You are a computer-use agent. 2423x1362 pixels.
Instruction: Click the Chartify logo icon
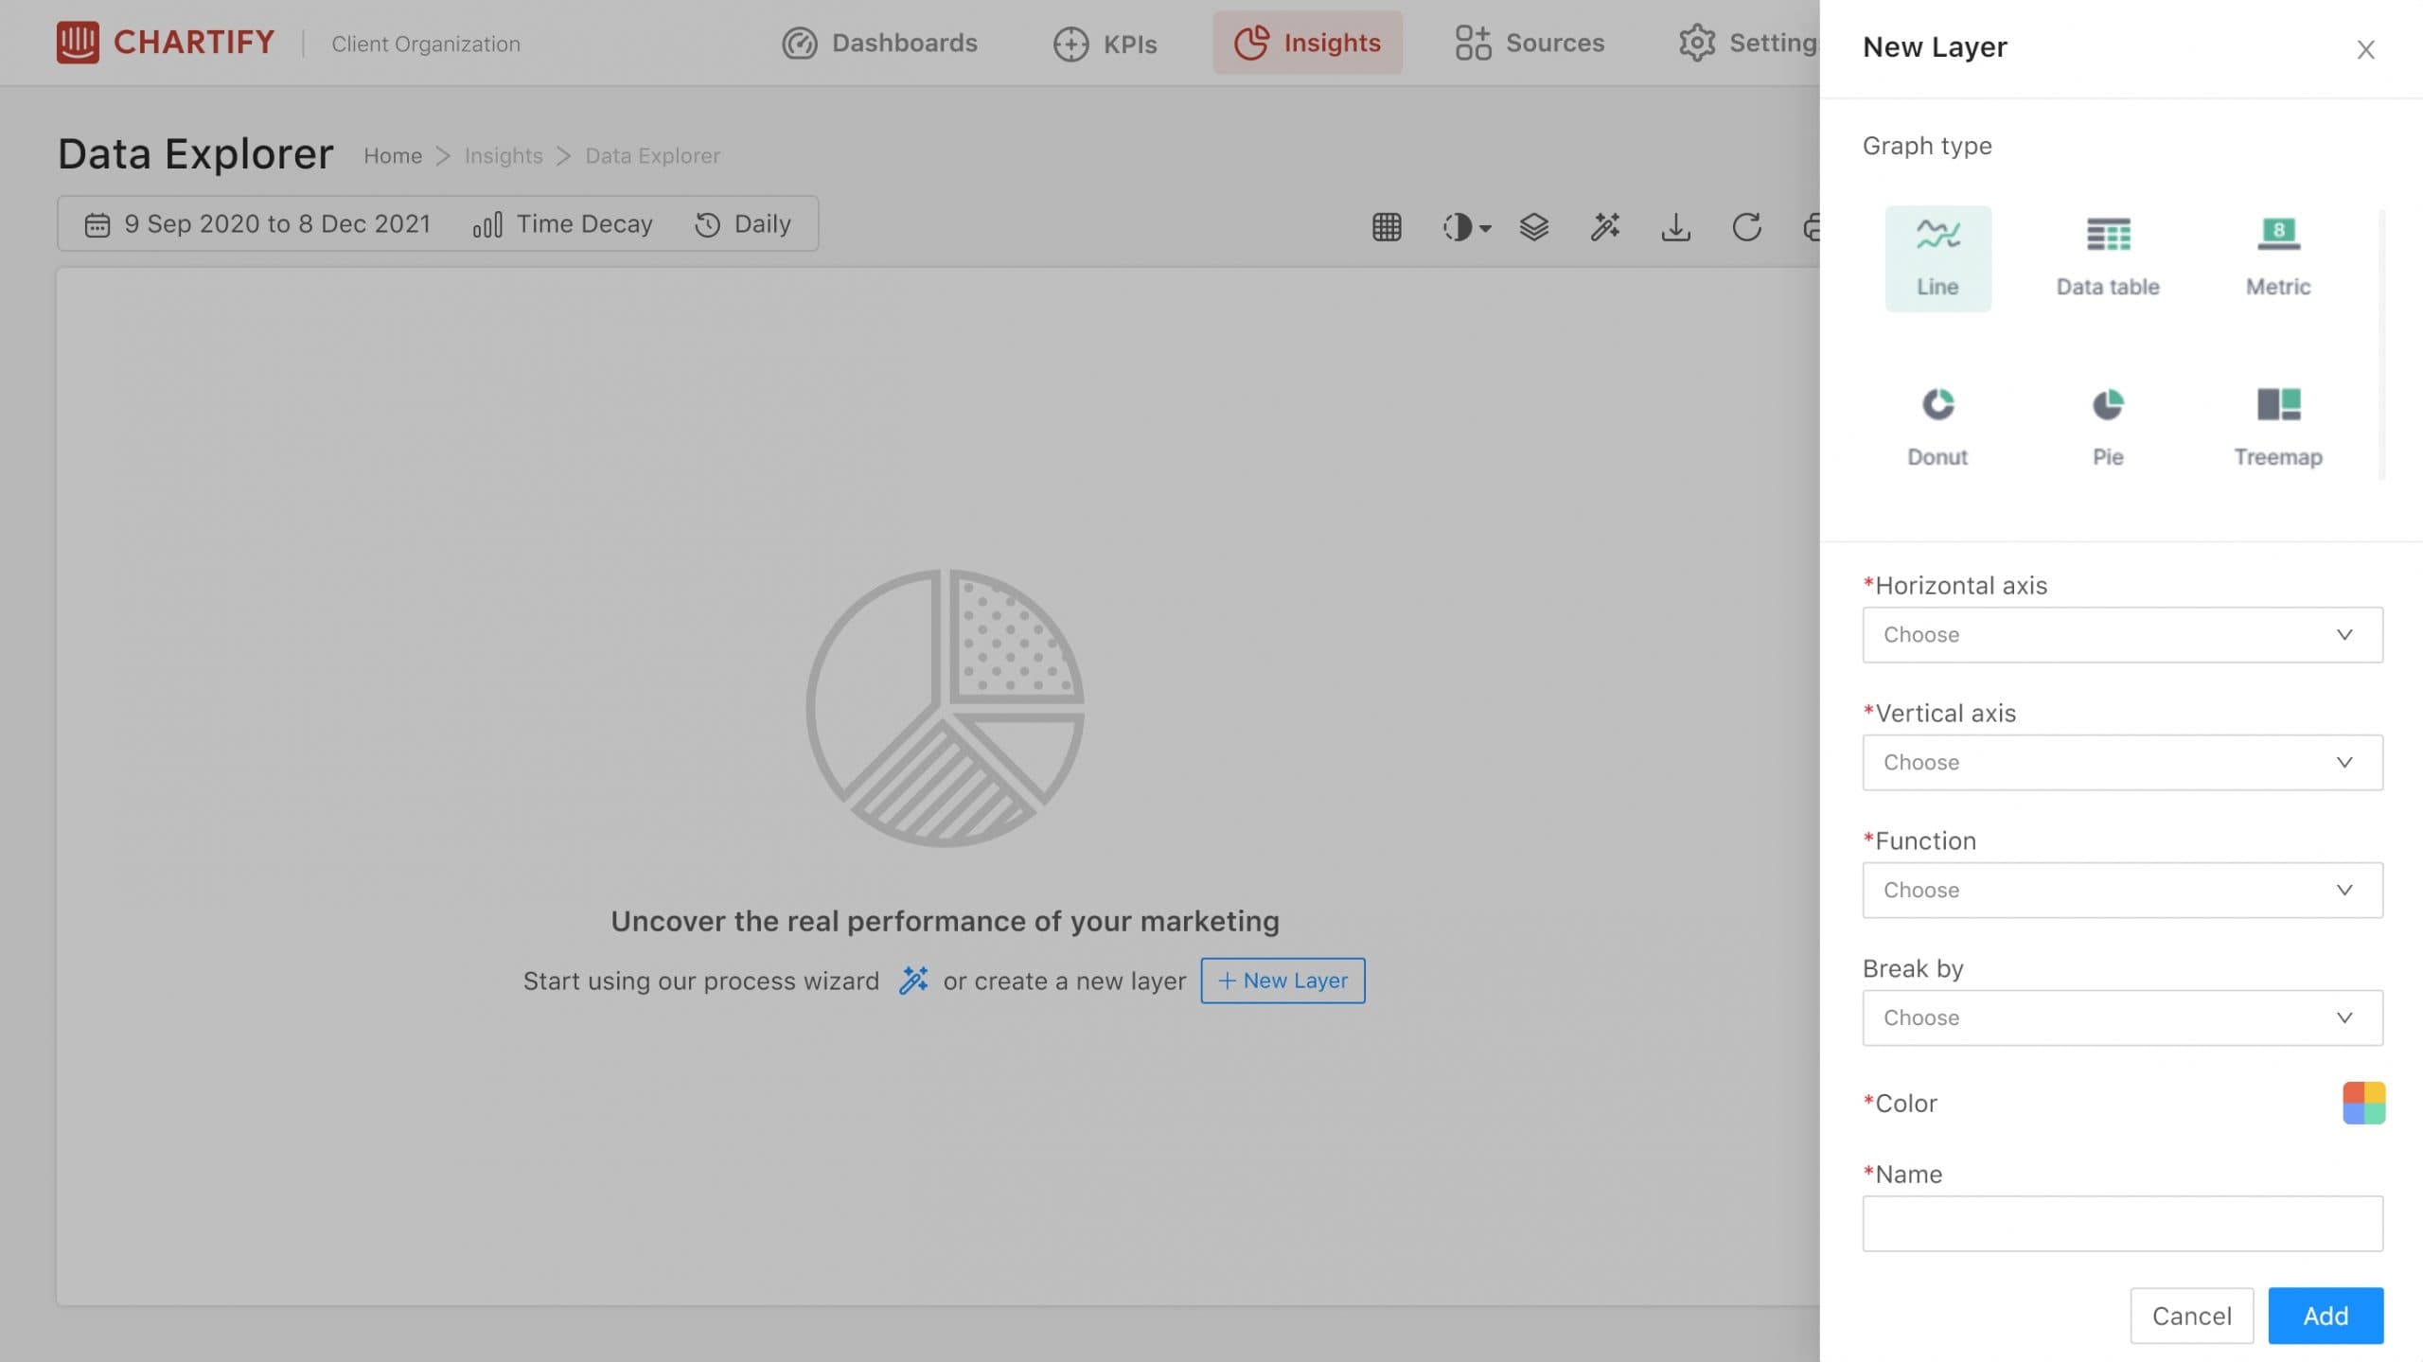point(77,43)
